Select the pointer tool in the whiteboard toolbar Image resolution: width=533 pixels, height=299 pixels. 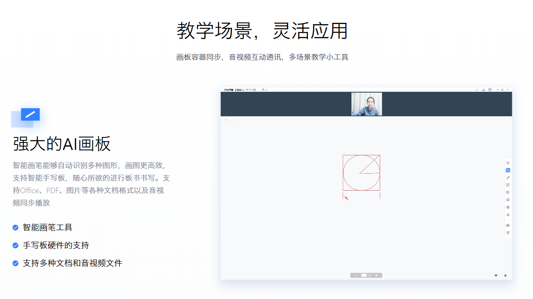(508, 162)
